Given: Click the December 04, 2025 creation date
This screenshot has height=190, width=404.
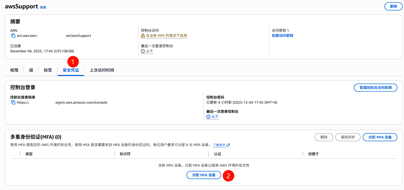Looking at the screenshot, I should point(42,51).
